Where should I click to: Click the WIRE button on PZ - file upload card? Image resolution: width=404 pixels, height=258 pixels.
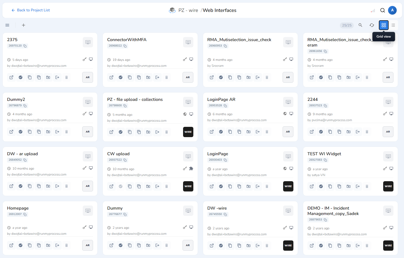[x=188, y=132]
